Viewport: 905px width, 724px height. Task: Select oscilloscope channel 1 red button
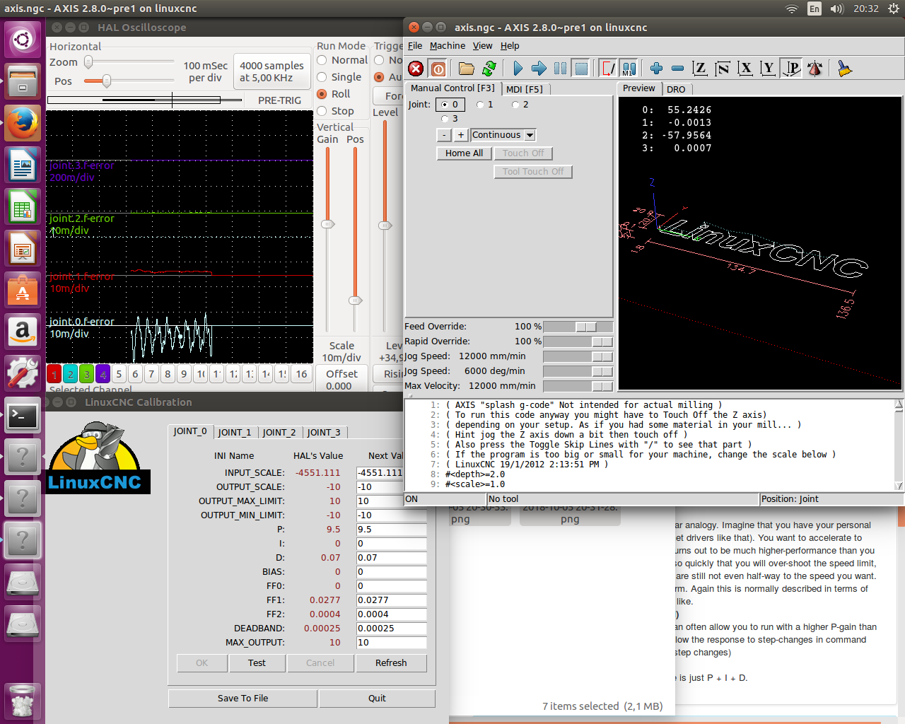pyautogui.click(x=54, y=374)
